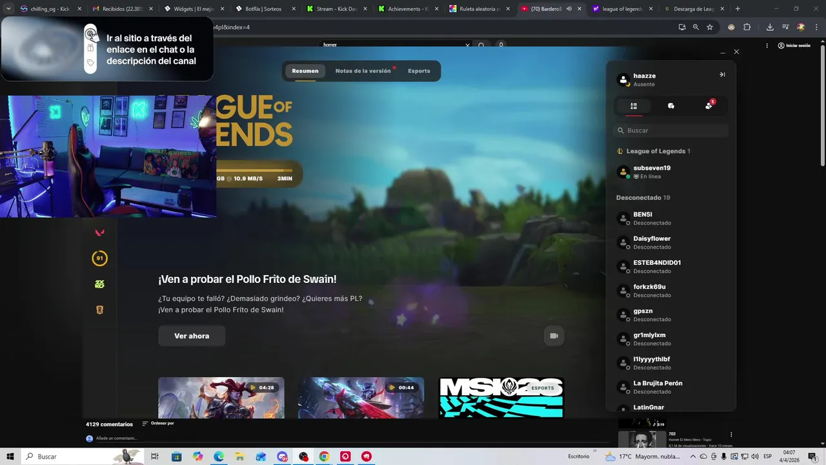Open the browser extensions puzzle icon
The image size is (826, 465).
(x=747, y=27)
